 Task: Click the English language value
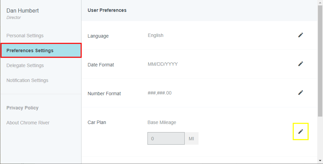(156, 35)
